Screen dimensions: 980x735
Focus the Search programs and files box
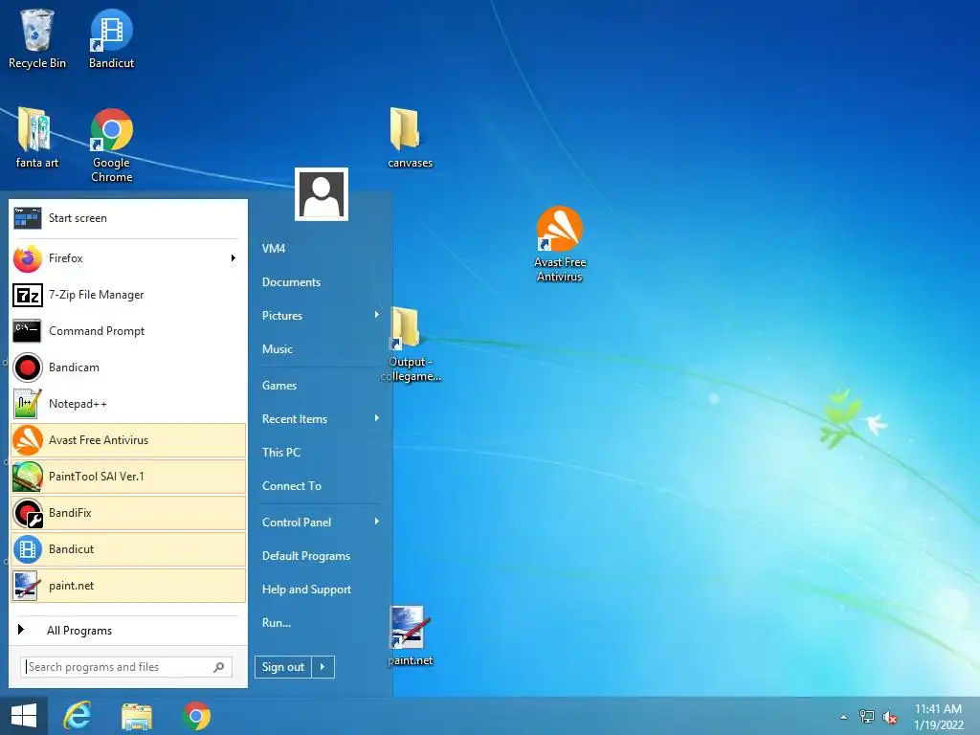(x=126, y=667)
